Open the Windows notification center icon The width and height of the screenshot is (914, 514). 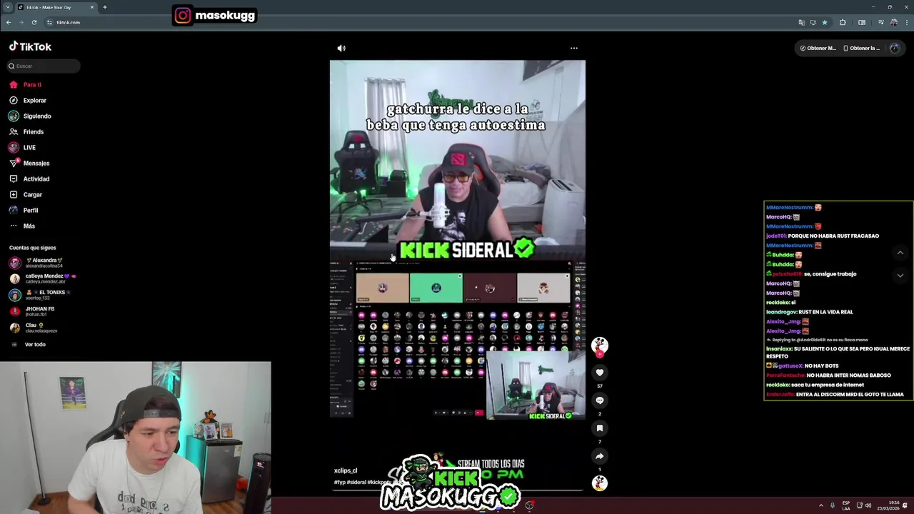coord(905,505)
